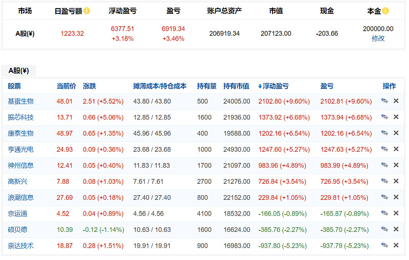Sort by 涨跌 column header
The width and height of the screenshot is (409, 260).
click(89, 86)
